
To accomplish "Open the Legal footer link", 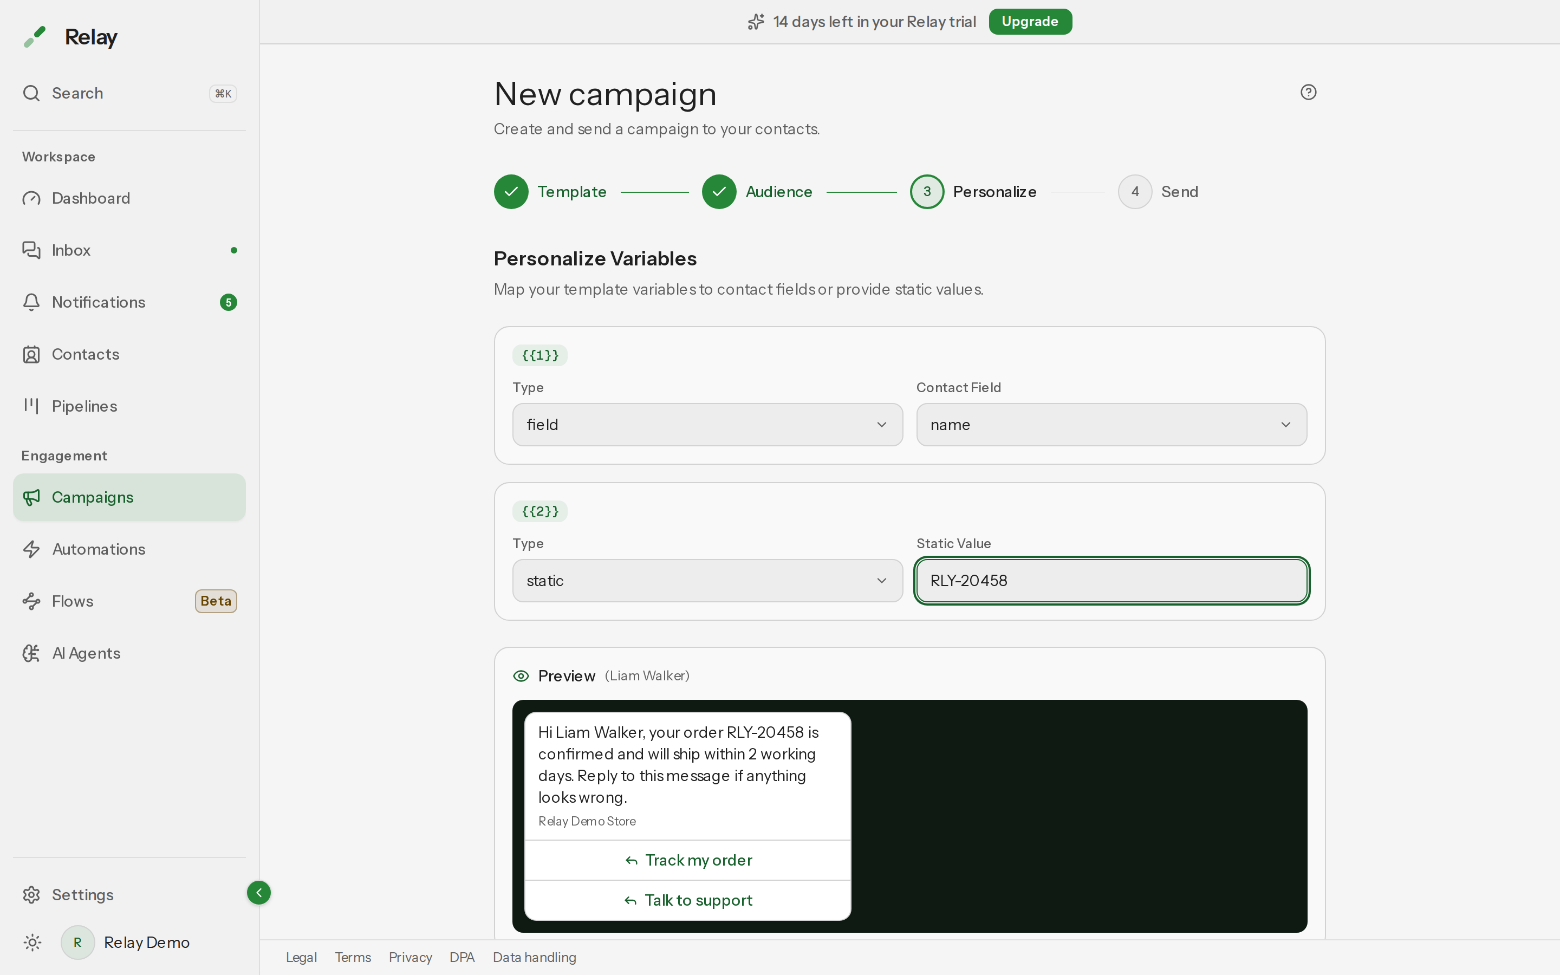I will pyautogui.click(x=301, y=958).
